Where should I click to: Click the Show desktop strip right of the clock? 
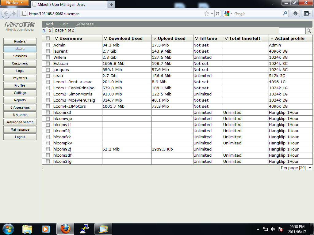[x=312, y=229]
